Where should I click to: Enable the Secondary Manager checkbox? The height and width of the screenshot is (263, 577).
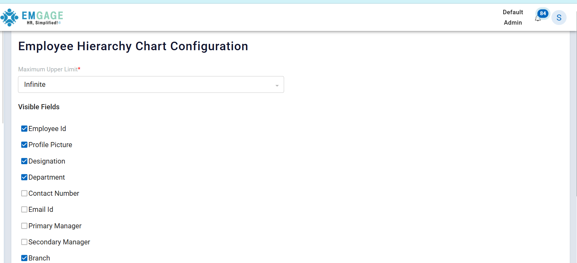24,242
